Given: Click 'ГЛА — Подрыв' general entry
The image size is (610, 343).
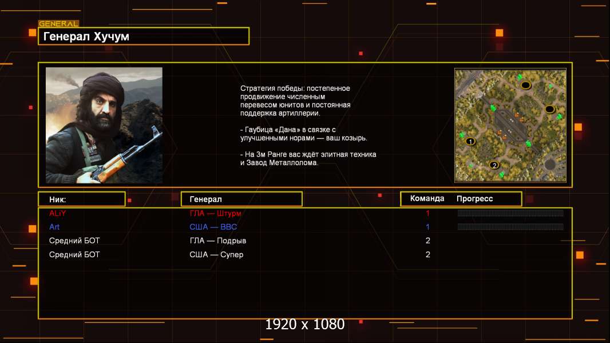Looking at the screenshot, I should coord(218,241).
